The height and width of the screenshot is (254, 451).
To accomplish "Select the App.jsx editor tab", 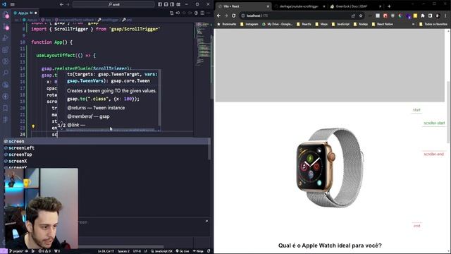I will (25, 13).
